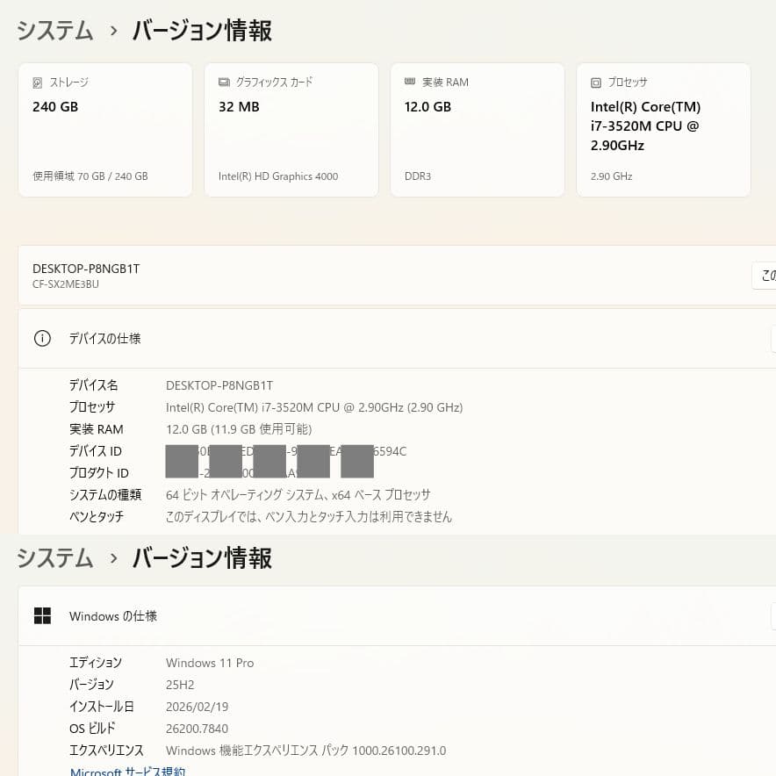Click the インストール日 label
The width and height of the screenshot is (776, 776).
pyautogui.click(x=102, y=707)
